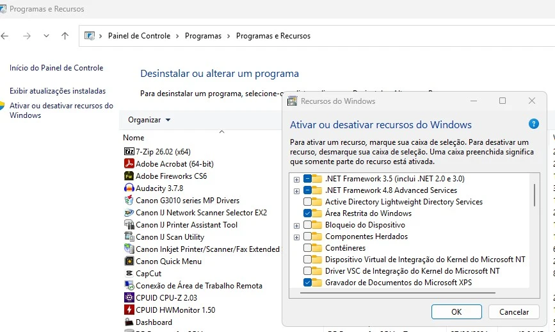Expand the Bloqueio do Dispositivo node
The width and height of the screenshot is (555, 332).
point(296,226)
